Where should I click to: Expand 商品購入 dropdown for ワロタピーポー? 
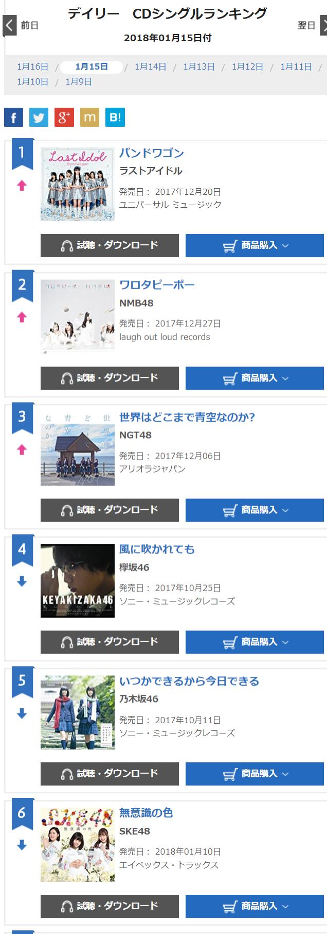255,378
